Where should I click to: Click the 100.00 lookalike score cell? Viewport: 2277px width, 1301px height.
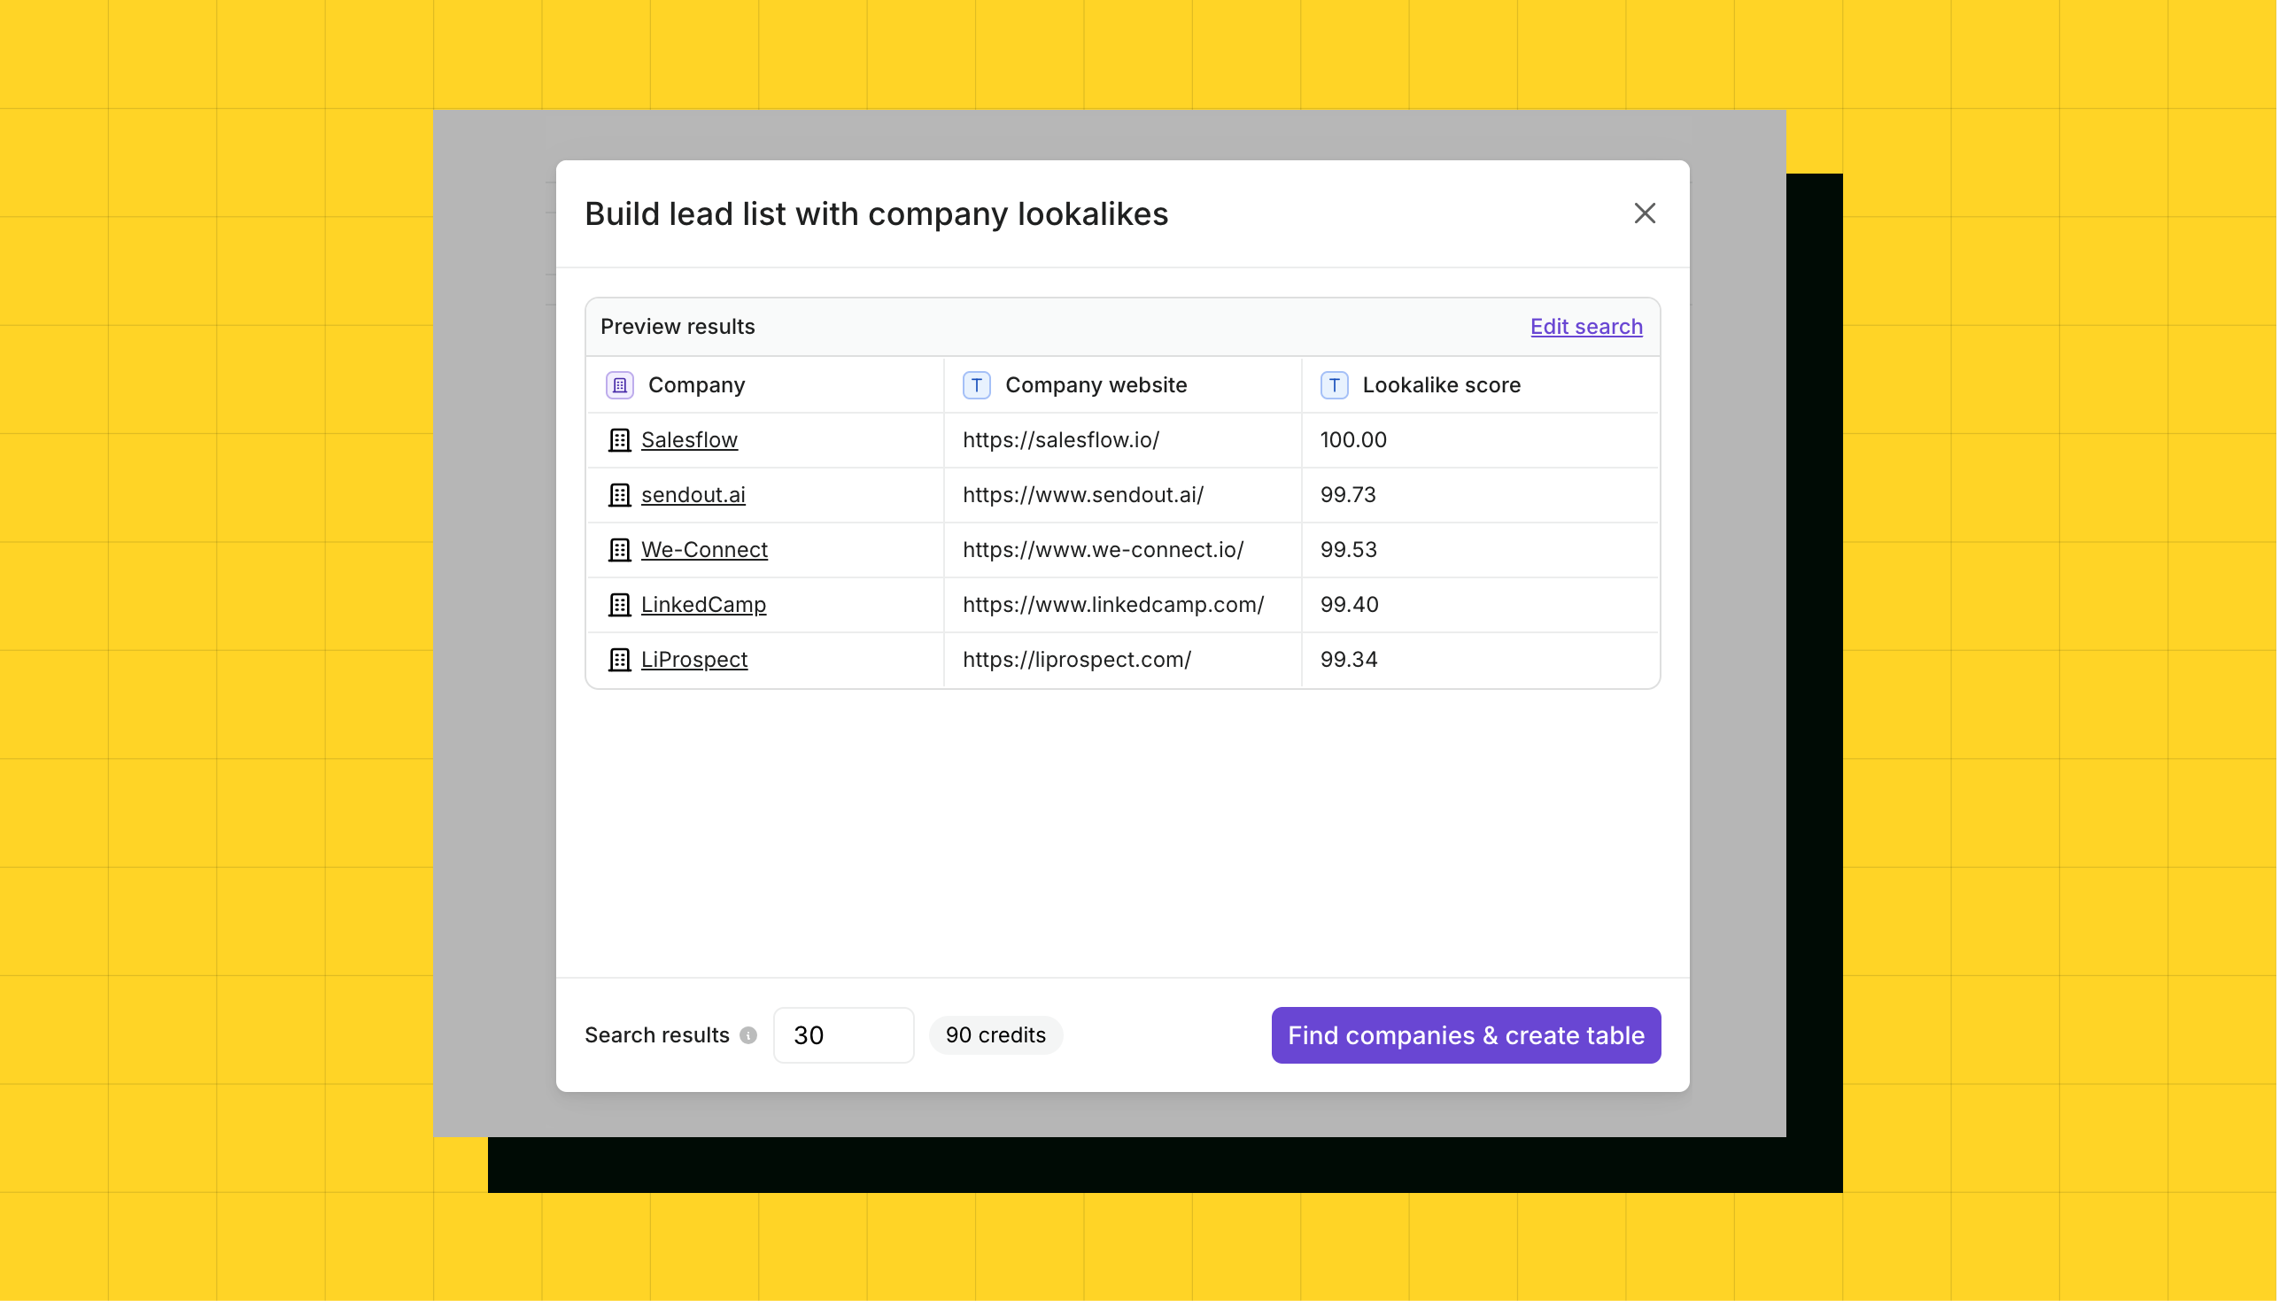(1480, 439)
